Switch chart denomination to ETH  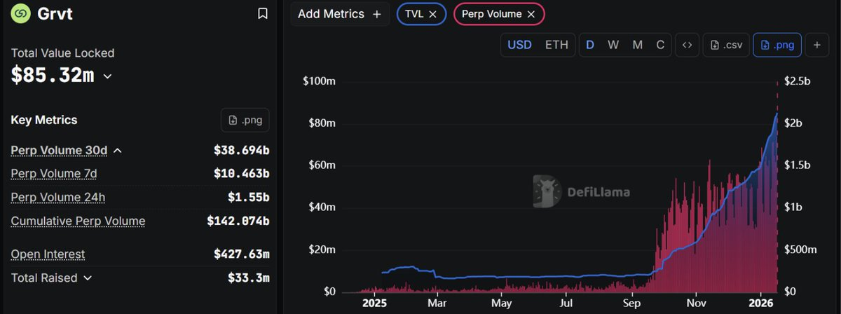556,45
